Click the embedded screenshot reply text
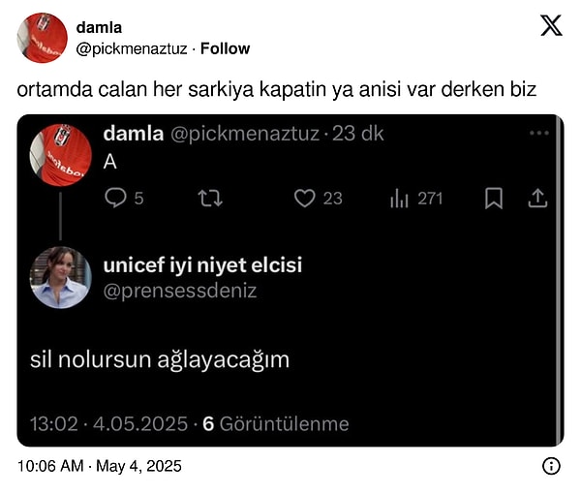Image resolution: width=581 pixels, height=495 pixels. [160, 359]
